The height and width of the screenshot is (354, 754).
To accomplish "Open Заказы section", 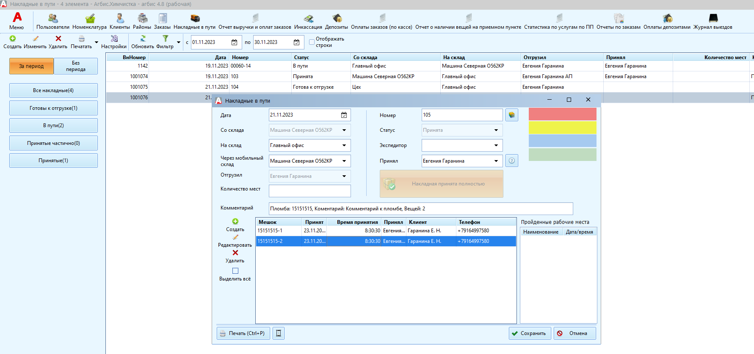I will pos(162,21).
